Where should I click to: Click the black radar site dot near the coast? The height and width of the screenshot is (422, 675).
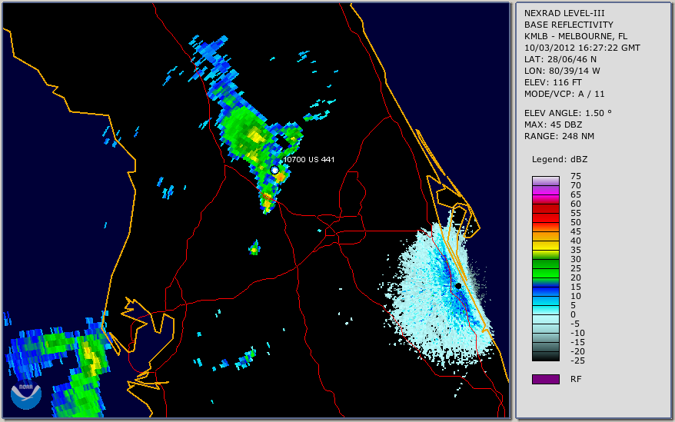tap(458, 286)
